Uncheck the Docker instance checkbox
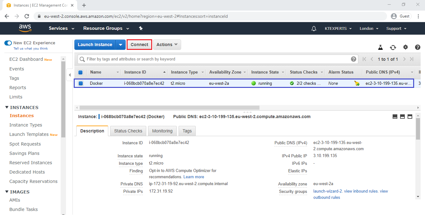This screenshot has height=215, width=425. 81,83
